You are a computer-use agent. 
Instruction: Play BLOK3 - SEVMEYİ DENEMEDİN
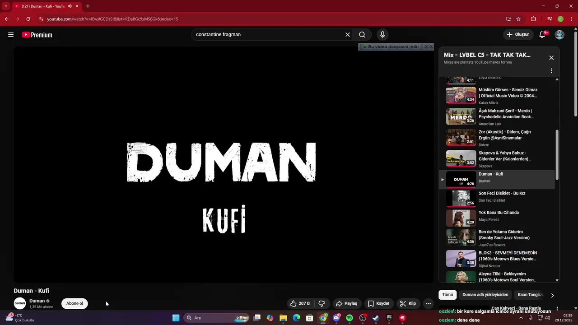click(497, 259)
